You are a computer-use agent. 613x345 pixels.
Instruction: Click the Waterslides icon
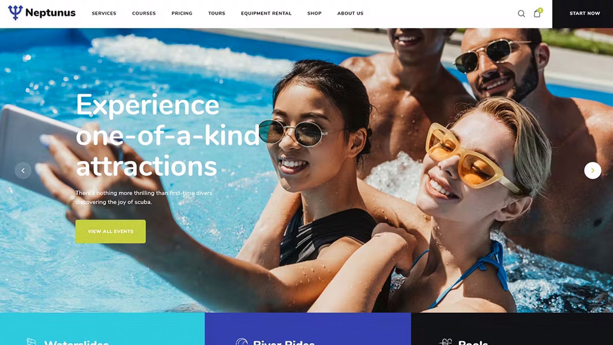(31, 341)
